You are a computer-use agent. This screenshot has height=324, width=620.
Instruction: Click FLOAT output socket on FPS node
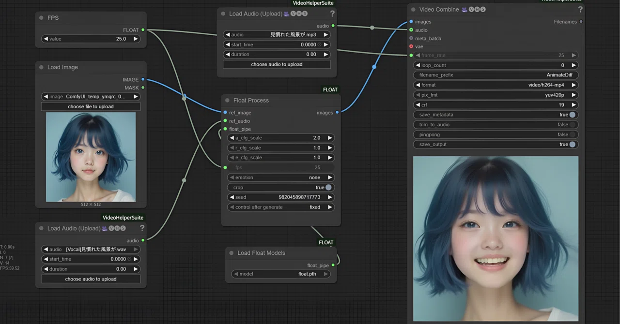tap(143, 30)
